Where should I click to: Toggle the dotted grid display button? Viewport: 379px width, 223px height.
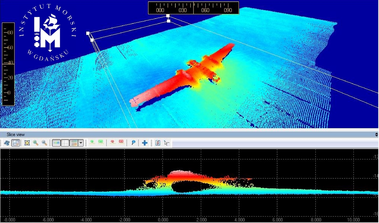click(x=65, y=143)
